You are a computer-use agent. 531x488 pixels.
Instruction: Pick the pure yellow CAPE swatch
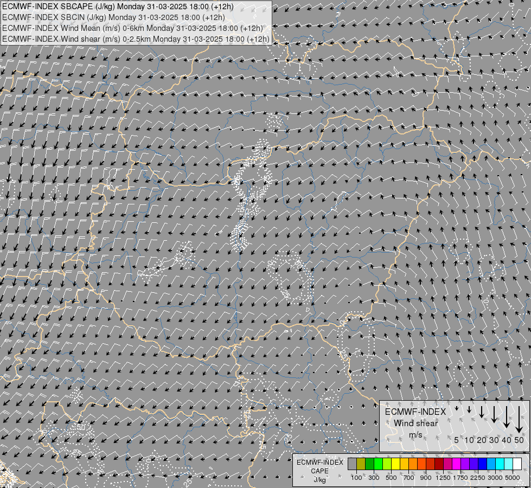(x=395, y=464)
